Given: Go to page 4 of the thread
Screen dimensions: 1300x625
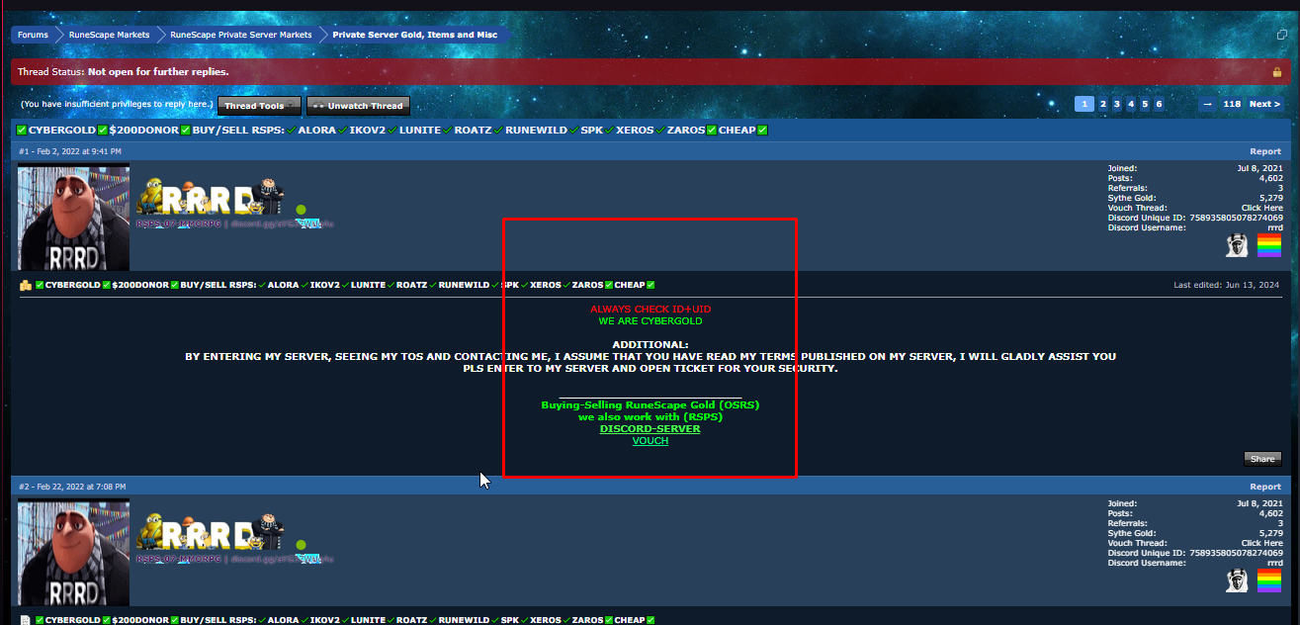Looking at the screenshot, I should (x=1131, y=104).
